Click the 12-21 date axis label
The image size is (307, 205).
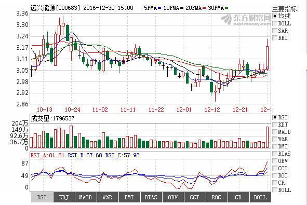pyautogui.click(x=240, y=110)
